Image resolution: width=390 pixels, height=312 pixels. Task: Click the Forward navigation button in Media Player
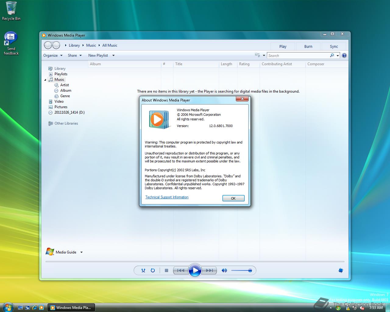tap(56, 45)
